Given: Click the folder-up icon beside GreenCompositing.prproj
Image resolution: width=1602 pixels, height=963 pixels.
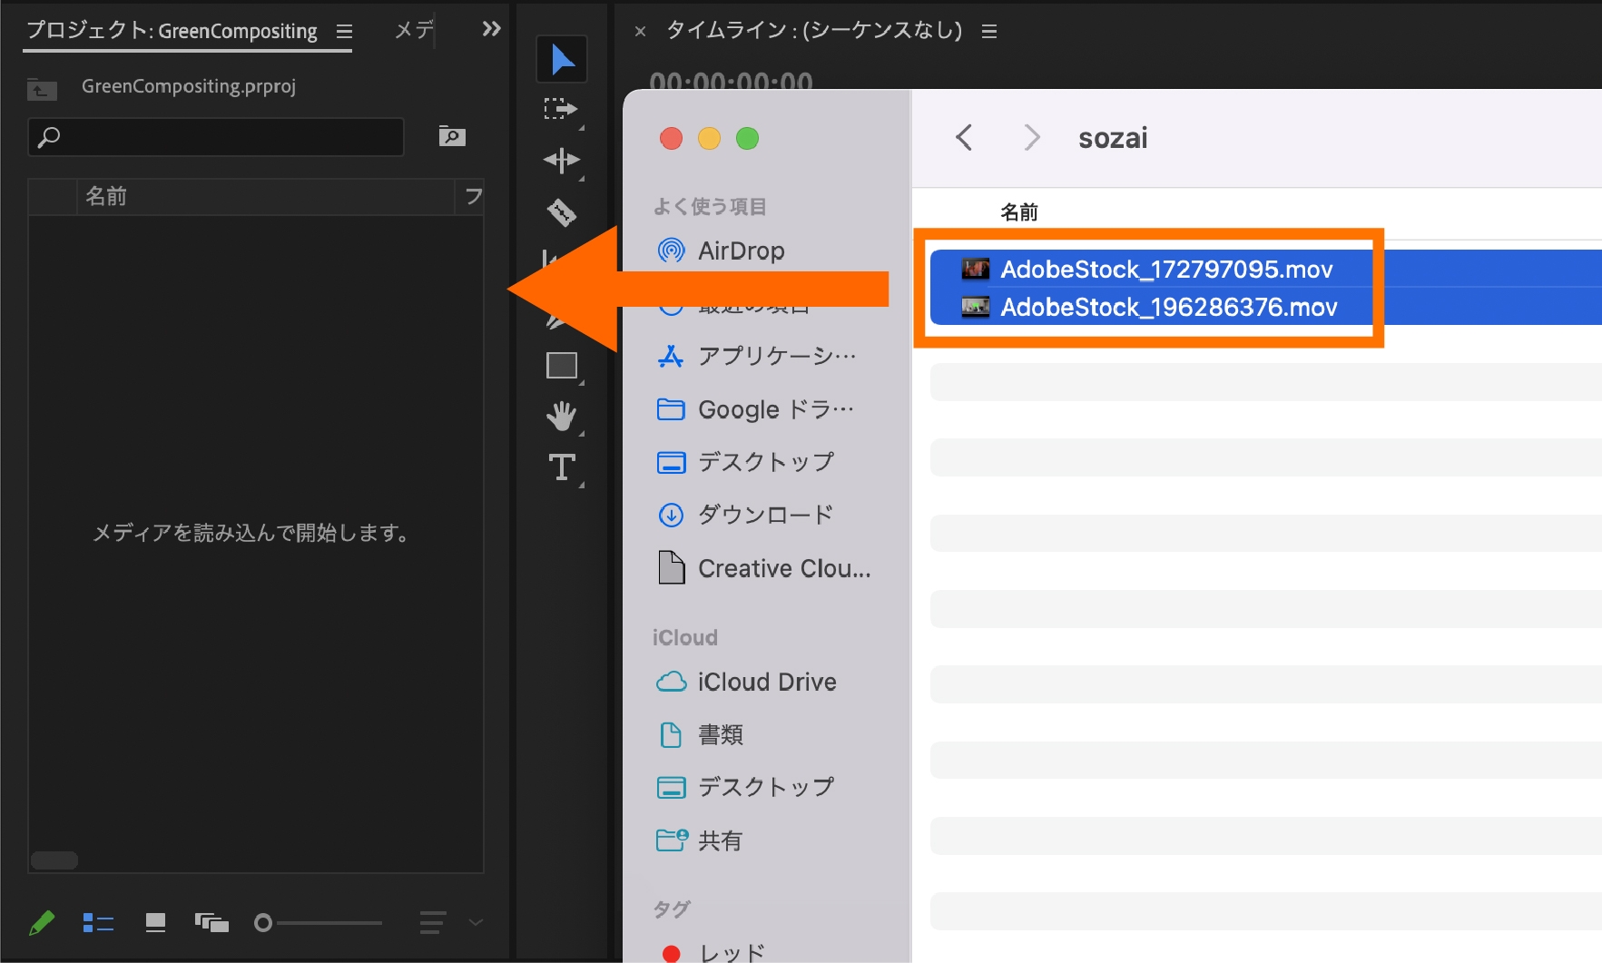Looking at the screenshot, I should pos(42,89).
